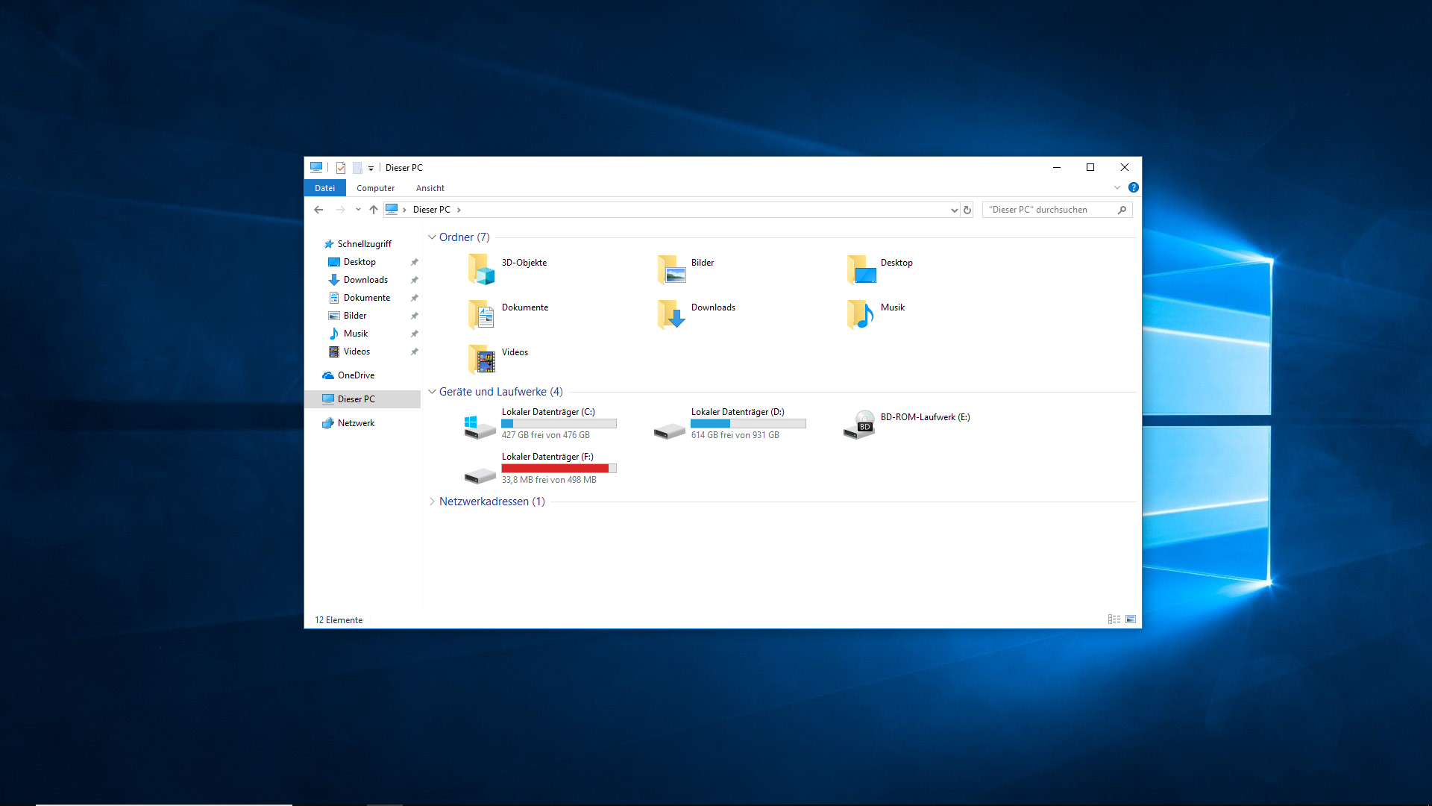Expand the Netzwerkadressen (1) group
Image resolution: width=1432 pixels, height=806 pixels.
tap(432, 502)
